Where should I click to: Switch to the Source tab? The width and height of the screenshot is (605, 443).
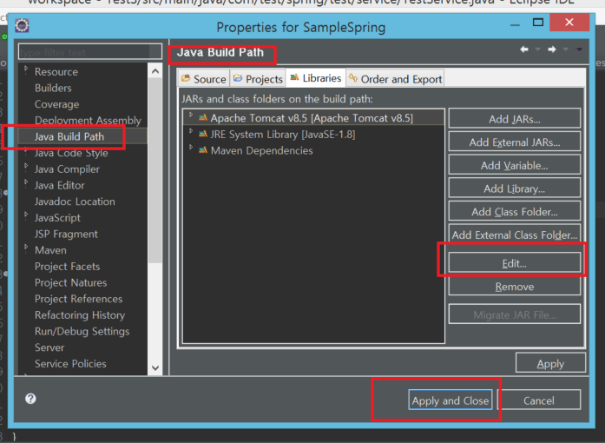point(204,79)
